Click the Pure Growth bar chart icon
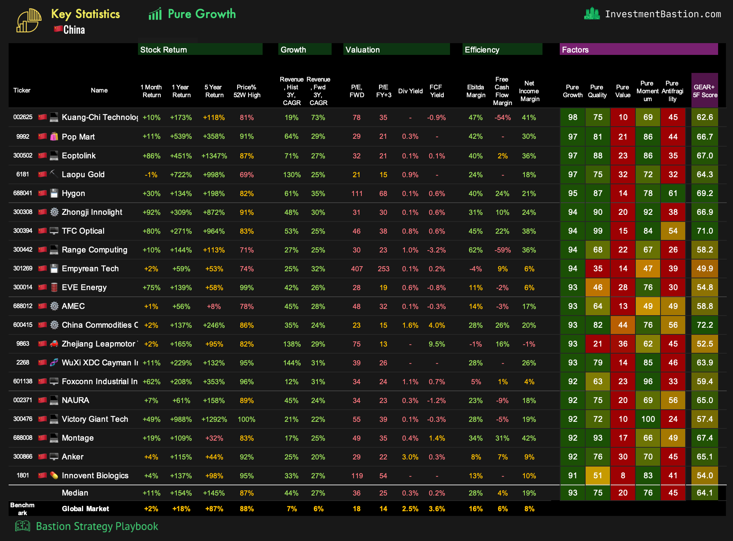Viewport: 733px width, 541px height. pos(155,14)
